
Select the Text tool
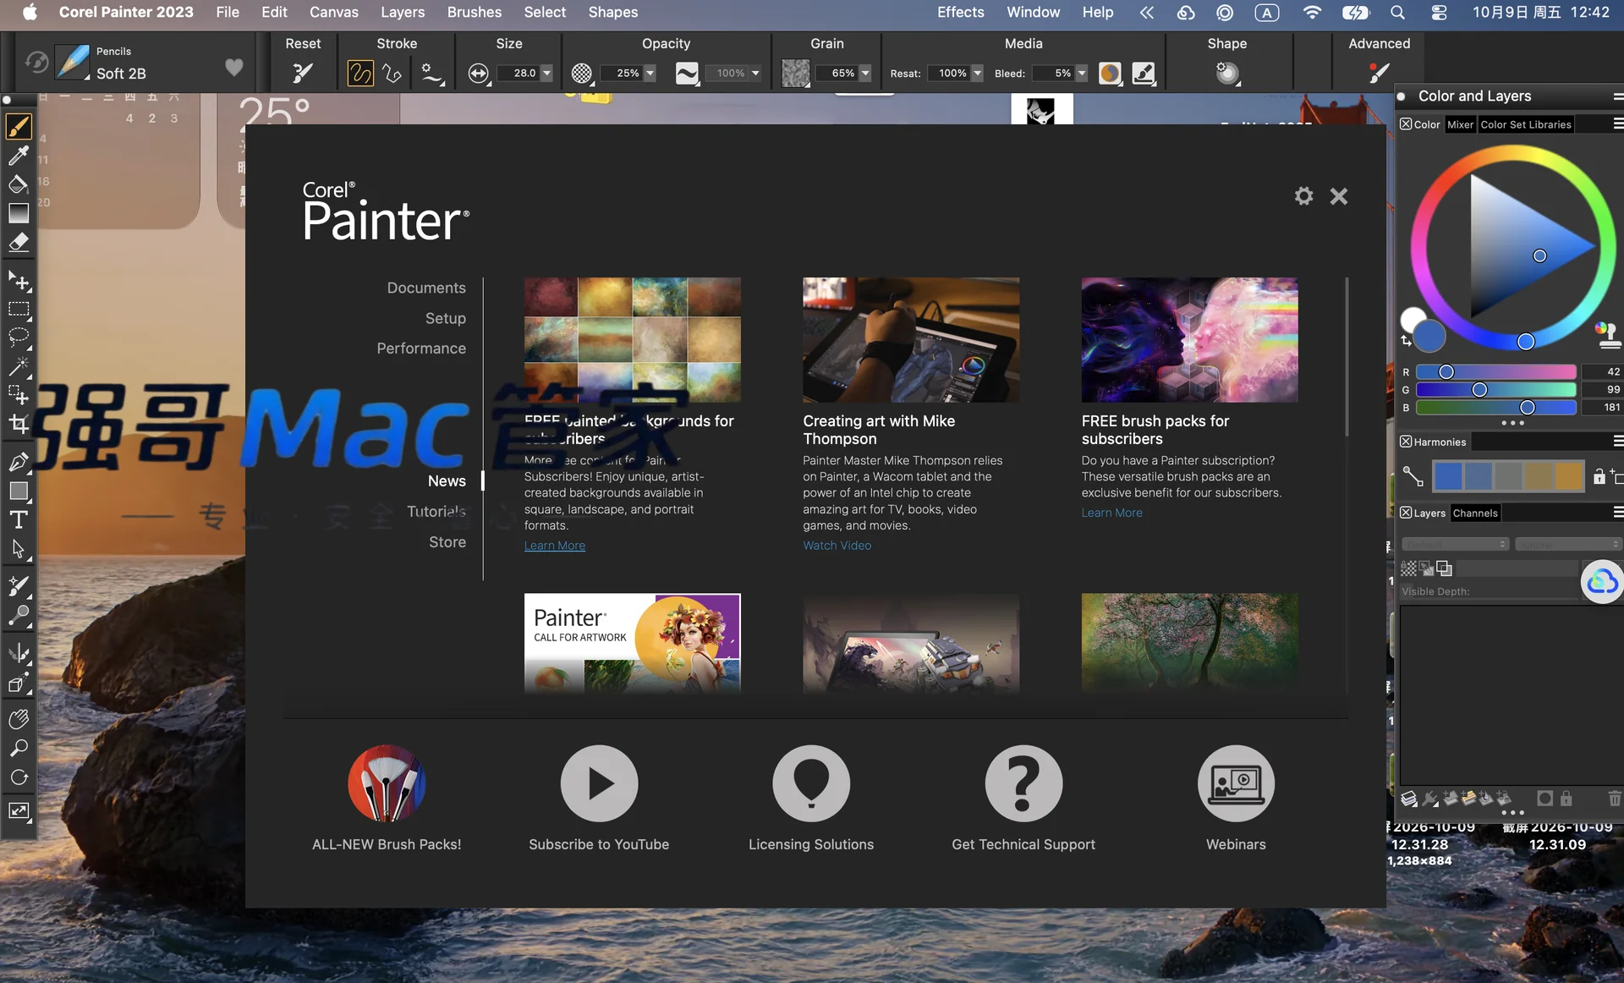(x=19, y=519)
